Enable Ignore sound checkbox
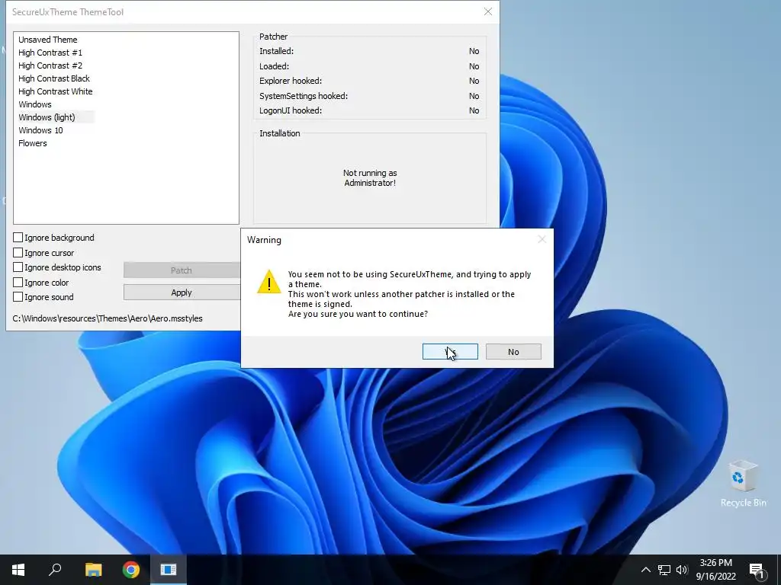This screenshot has height=585, width=781. pos(18,297)
